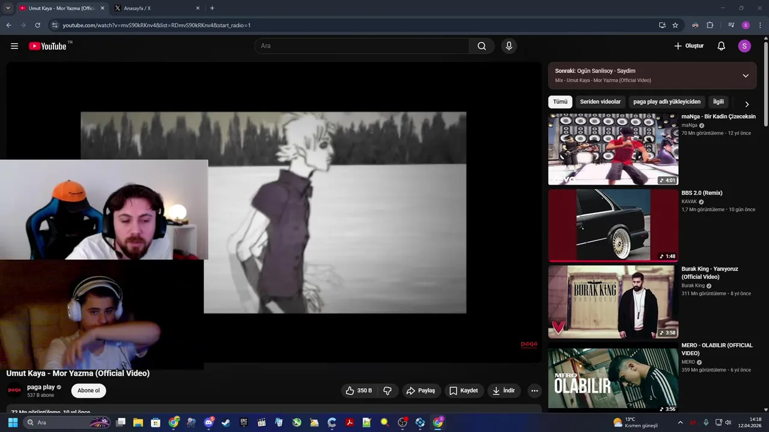The image size is (769, 432).
Task: Like the video with thumbs up
Action: [x=358, y=391]
